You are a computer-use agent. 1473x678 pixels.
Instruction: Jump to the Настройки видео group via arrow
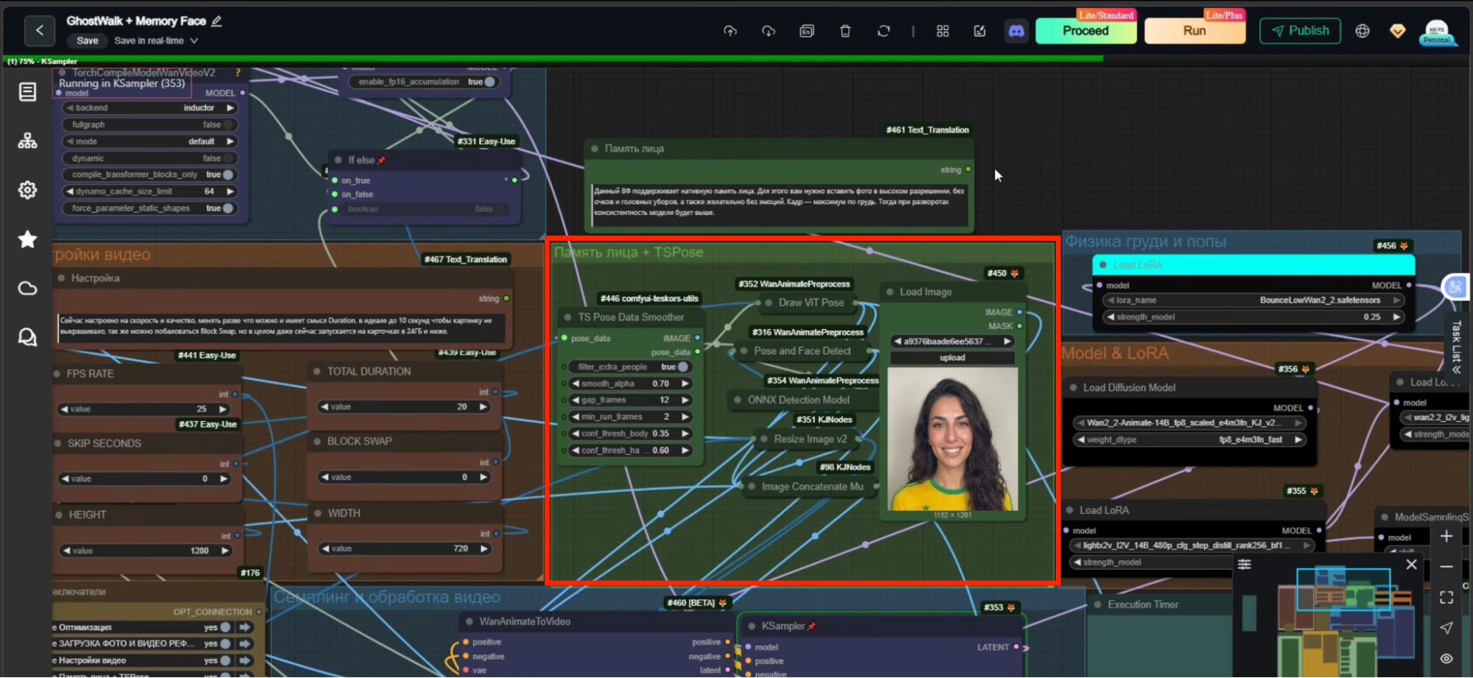[x=245, y=660]
